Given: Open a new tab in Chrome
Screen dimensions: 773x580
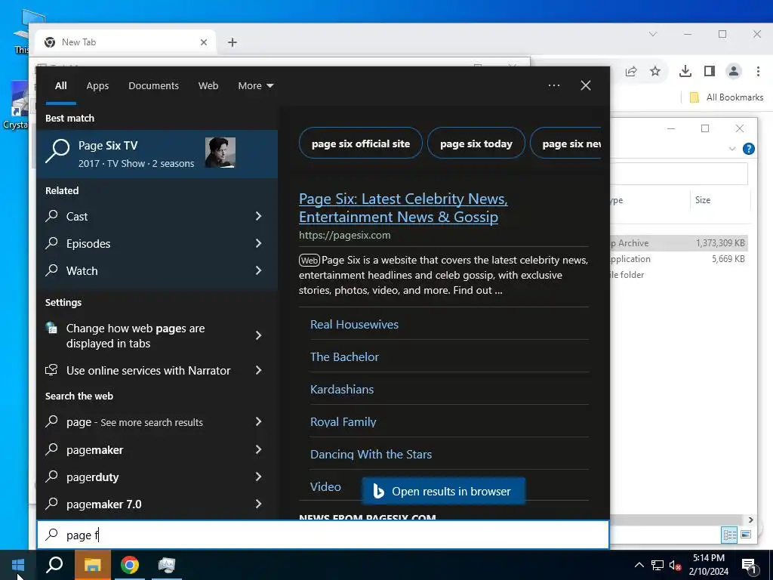Looking at the screenshot, I should 233,42.
